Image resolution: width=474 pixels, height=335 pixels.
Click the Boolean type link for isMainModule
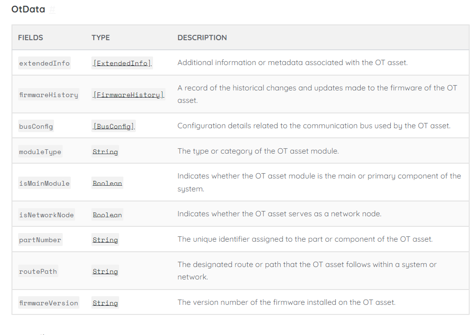pyautogui.click(x=107, y=183)
